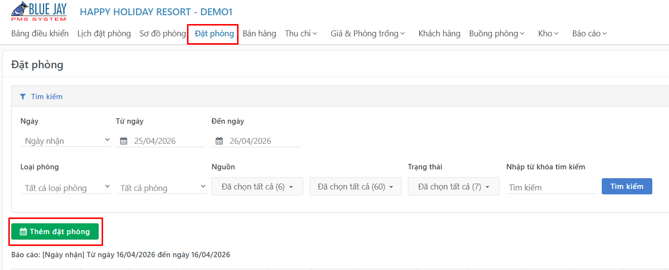Expand the Thu chi menu
Screen dimensions: 669x270
click(301, 33)
